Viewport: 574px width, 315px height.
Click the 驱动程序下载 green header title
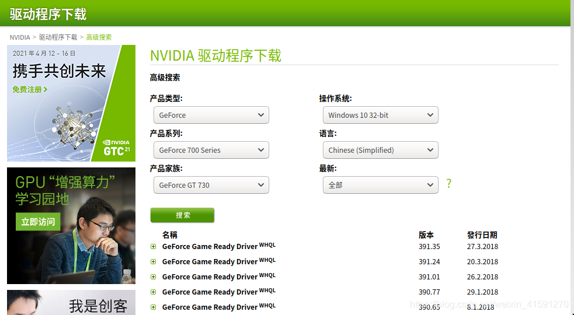48,14
